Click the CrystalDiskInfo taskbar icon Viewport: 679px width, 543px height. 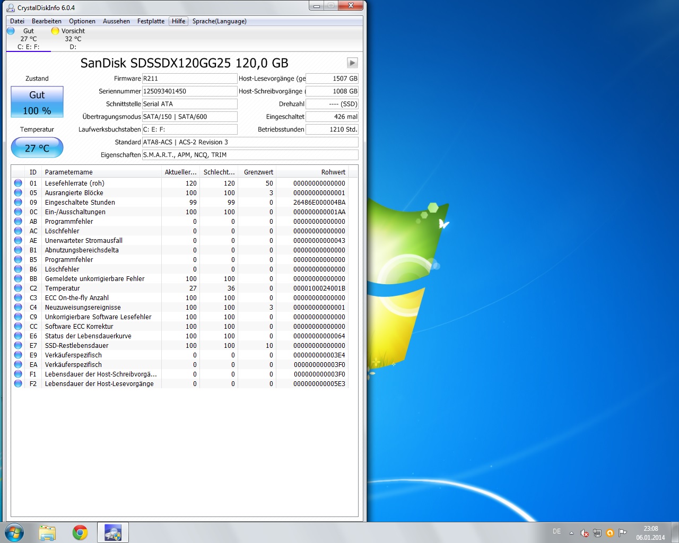(x=113, y=532)
